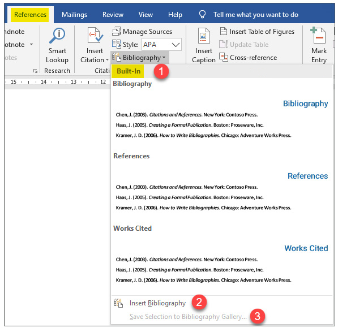Open Manage Sources

(x=142, y=32)
